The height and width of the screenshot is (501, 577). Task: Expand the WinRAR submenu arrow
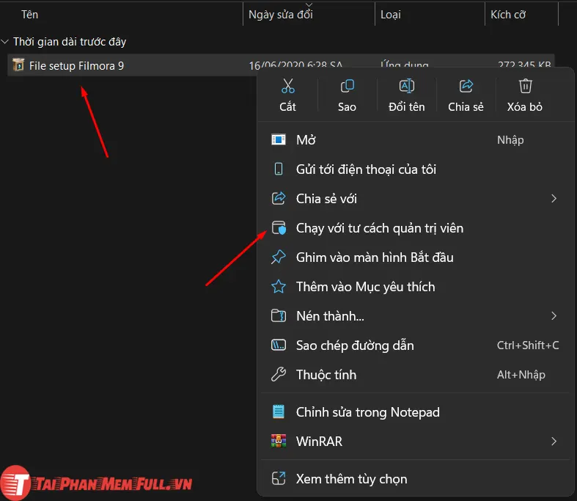554,441
